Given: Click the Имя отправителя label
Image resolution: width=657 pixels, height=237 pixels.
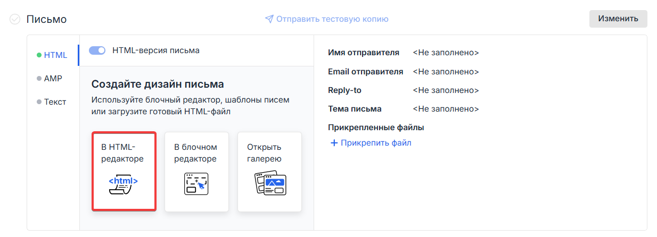Looking at the screenshot, I should [x=364, y=53].
